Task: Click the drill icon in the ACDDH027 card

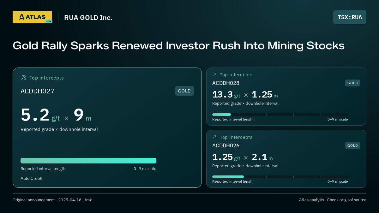Action: point(24,77)
